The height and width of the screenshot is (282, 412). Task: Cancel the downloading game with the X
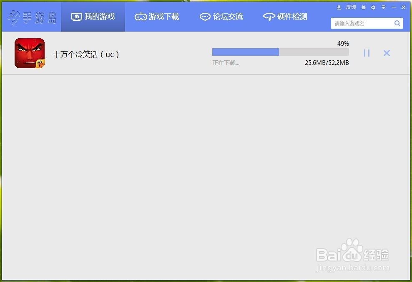coord(387,53)
